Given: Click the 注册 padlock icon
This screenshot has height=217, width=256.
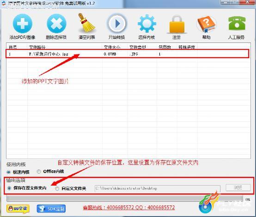Looking at the screenshot, I should tap(177, 24).
